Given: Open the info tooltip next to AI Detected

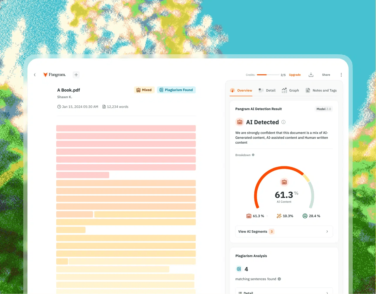Looking at the screenshot, I should click(283, 122).
